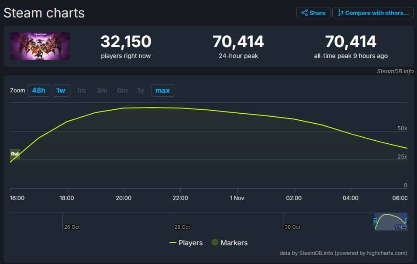Grab the left navigator range handle
Viewport: 417px width, 264px height.
pyautogui.click(x=375, y=221)
